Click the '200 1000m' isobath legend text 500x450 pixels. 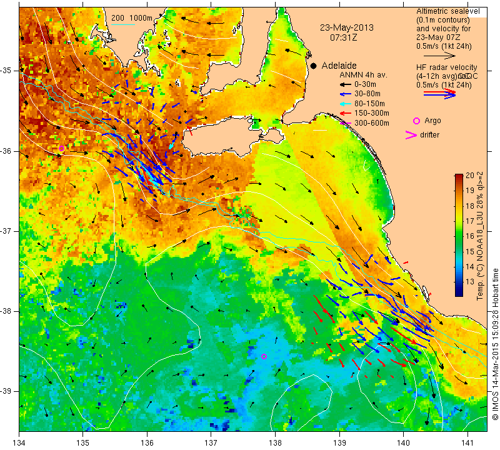coord(132,18)
